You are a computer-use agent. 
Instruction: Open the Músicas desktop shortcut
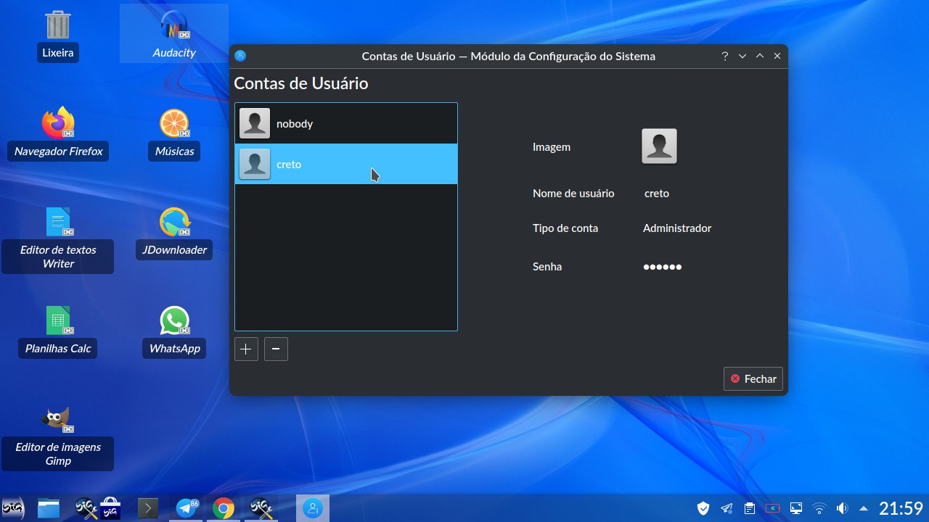174,135
